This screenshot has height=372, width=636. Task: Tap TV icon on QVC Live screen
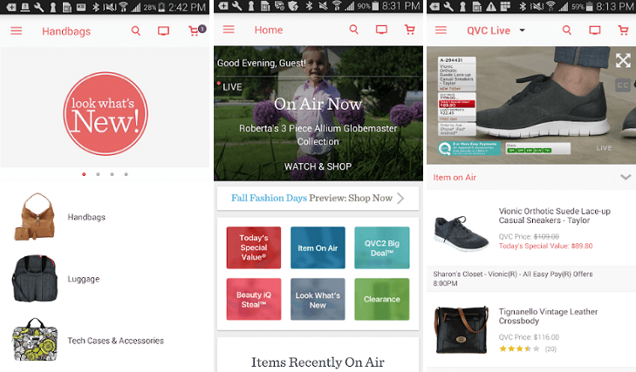point(595,30)
